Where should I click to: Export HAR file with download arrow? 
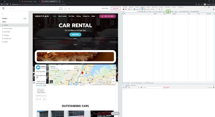[x=162, y=9]
